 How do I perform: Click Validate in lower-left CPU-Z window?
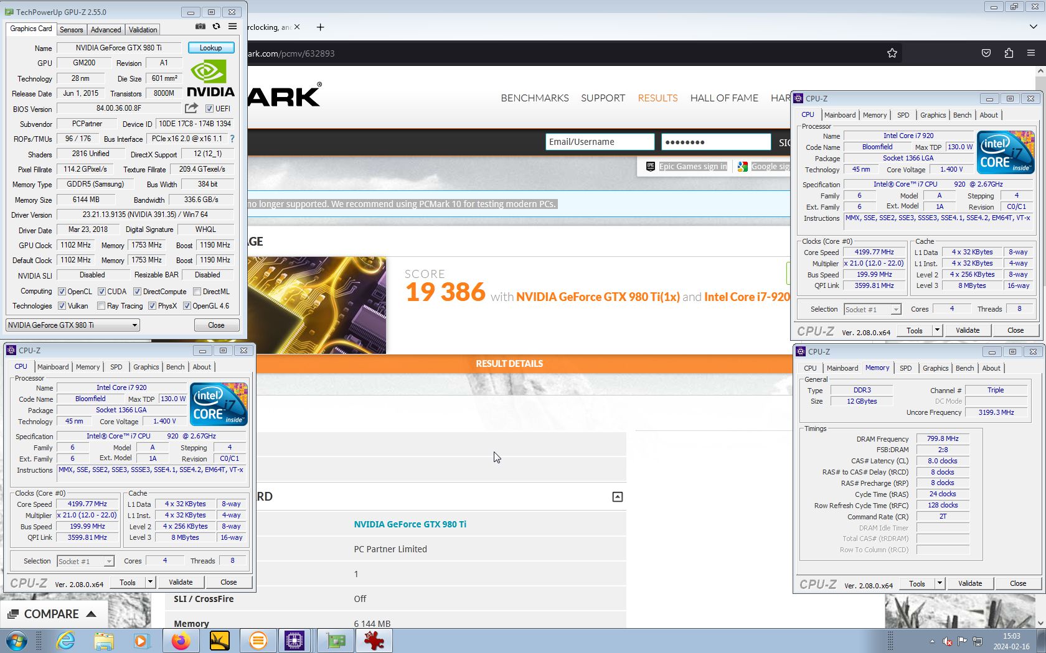pyautogui.click(x=181, y=582)
